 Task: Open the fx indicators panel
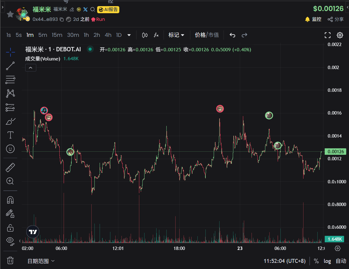tap(156, 35)
